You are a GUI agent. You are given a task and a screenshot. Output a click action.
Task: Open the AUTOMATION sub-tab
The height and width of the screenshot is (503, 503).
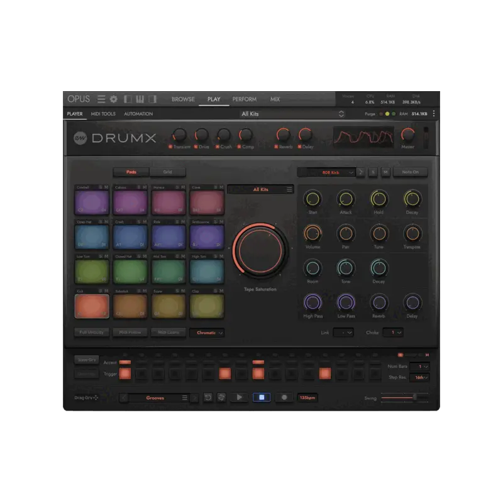click(138, 114)
